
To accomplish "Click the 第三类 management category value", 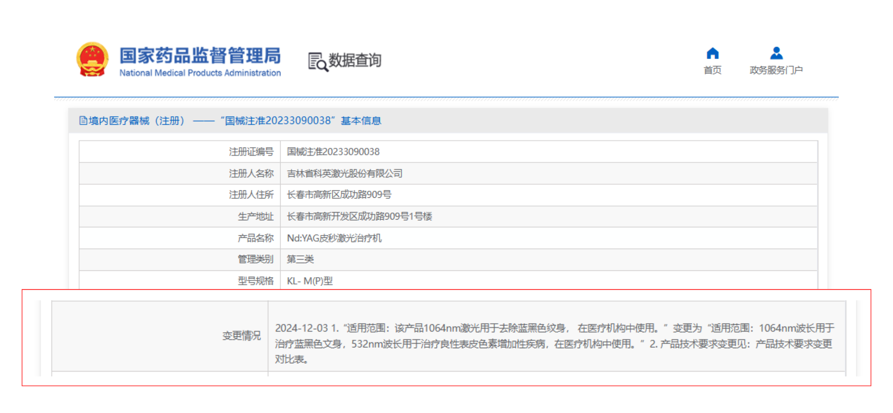I will coord(300,259).
